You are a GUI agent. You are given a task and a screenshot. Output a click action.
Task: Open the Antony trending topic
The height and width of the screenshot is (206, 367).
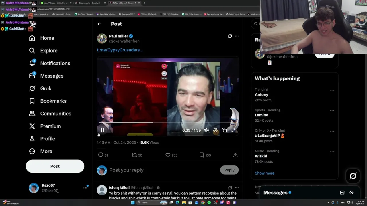(x=261, y=95)
